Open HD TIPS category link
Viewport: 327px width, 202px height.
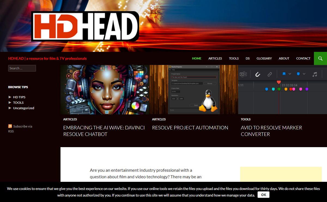19,97
